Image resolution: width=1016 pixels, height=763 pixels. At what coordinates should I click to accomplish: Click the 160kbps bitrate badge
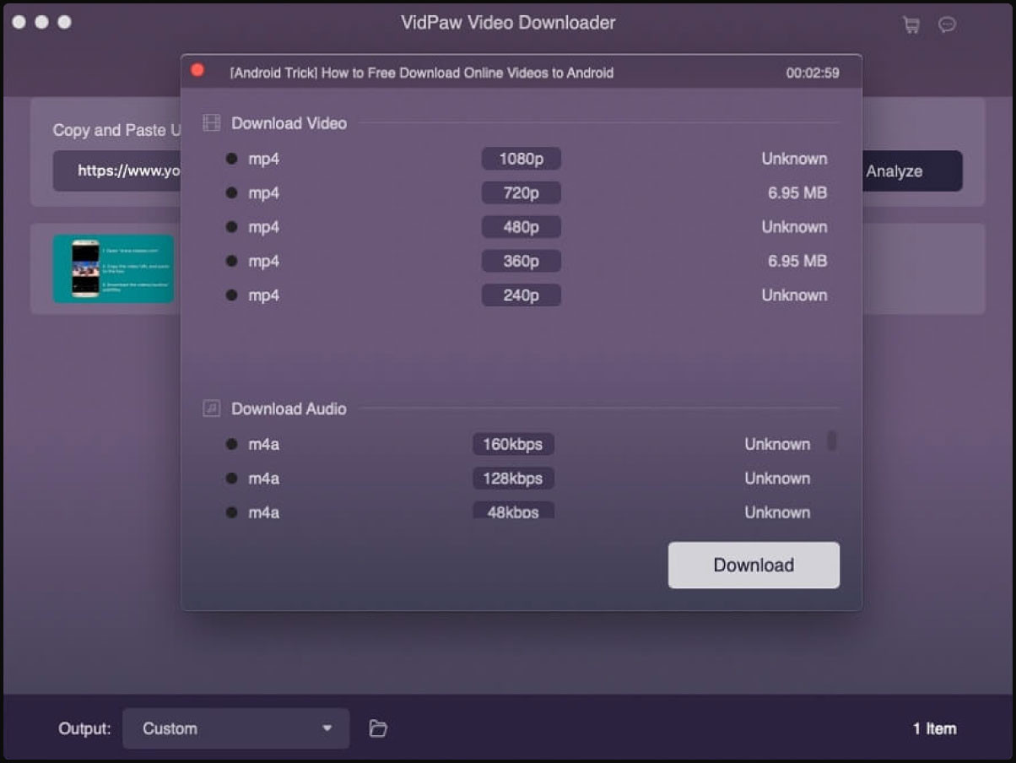(513, 444)
